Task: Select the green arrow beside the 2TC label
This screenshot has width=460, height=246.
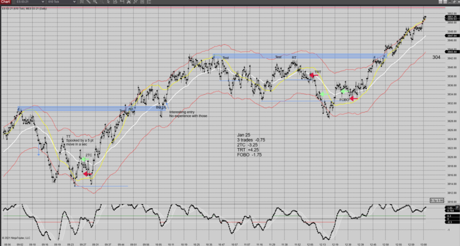Action: (x=84, y=159)
